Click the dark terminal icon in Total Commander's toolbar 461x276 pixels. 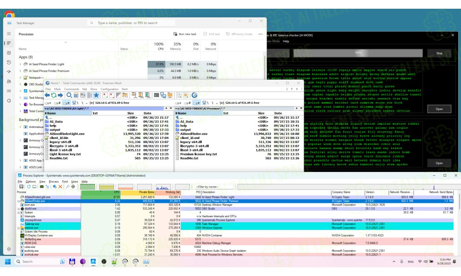coord(156,95)
